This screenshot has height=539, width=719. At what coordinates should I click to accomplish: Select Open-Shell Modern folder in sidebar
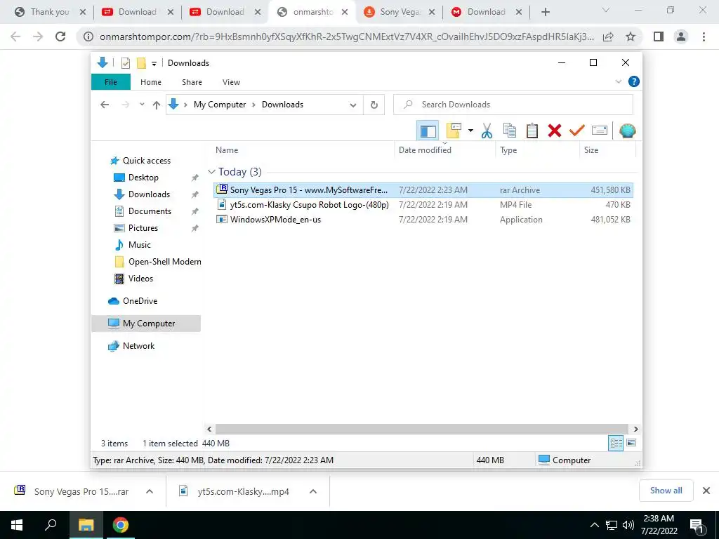(164, 262)
